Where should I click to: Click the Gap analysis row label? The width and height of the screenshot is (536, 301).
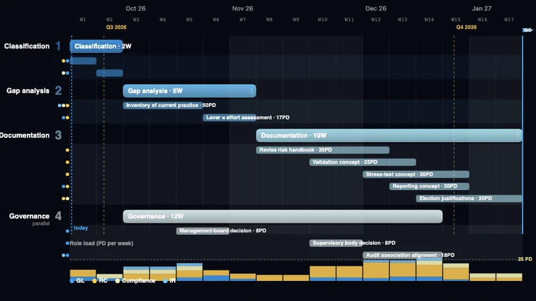click(27, 91)
